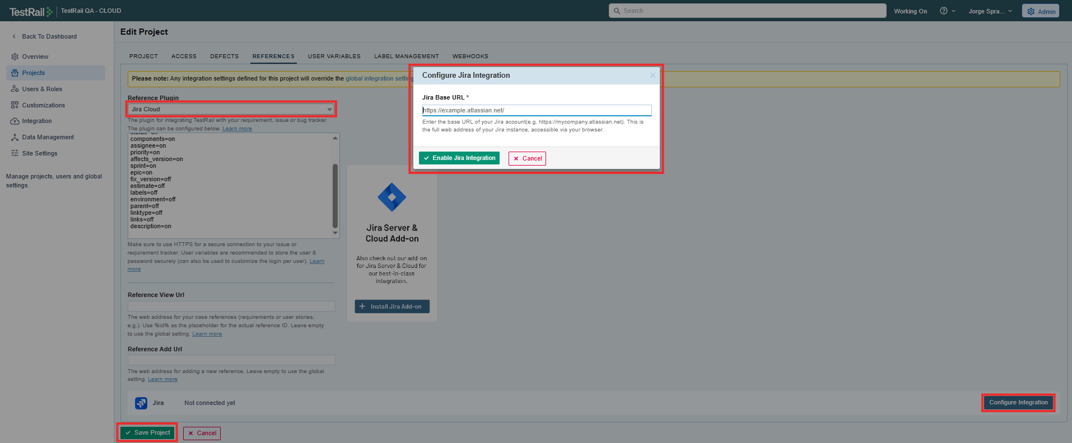Click the Data Management sidebar icon
Viewport: 1072px width, 443px height.
point(15,137)
